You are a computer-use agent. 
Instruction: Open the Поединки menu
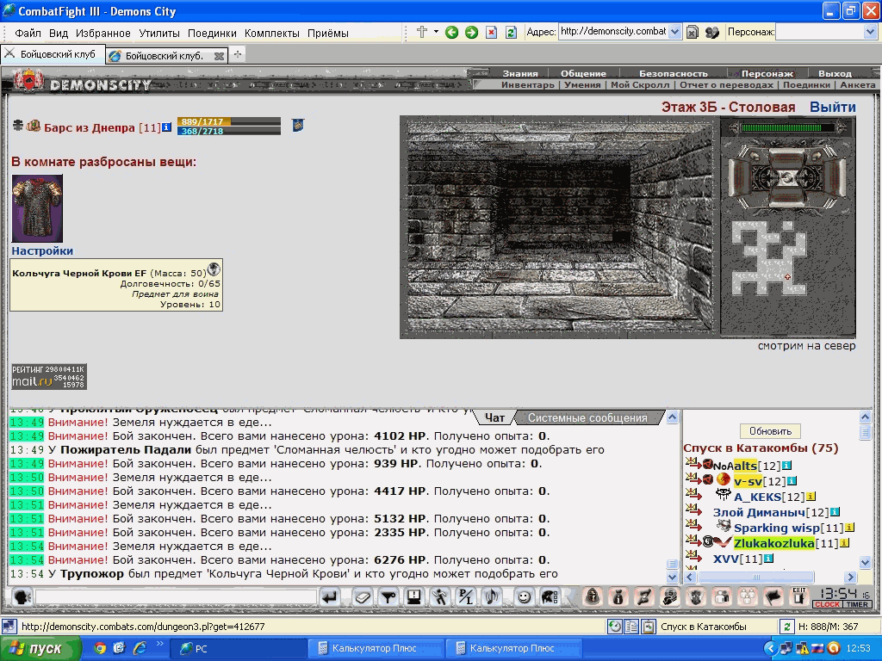tap(212, 34)
